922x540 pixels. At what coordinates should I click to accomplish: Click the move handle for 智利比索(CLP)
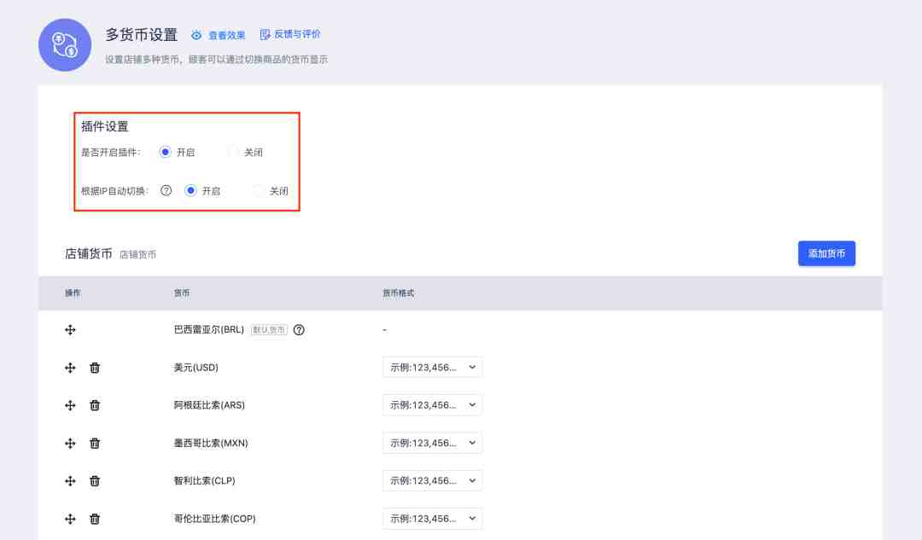[70, 480]
